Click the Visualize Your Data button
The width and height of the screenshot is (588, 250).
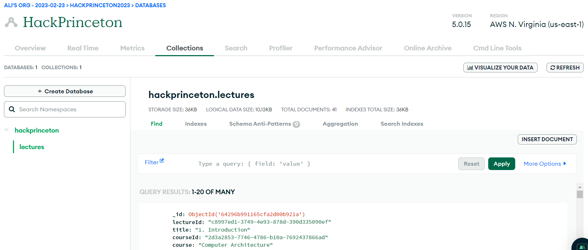(500, 67)
